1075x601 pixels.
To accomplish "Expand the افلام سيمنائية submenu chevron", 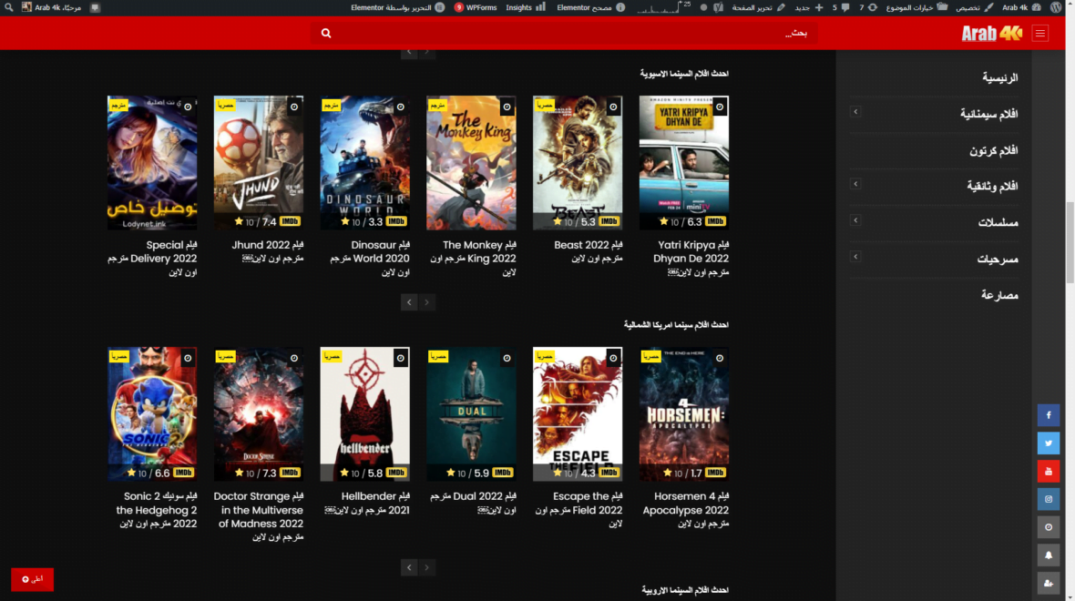I will (855, 111).
